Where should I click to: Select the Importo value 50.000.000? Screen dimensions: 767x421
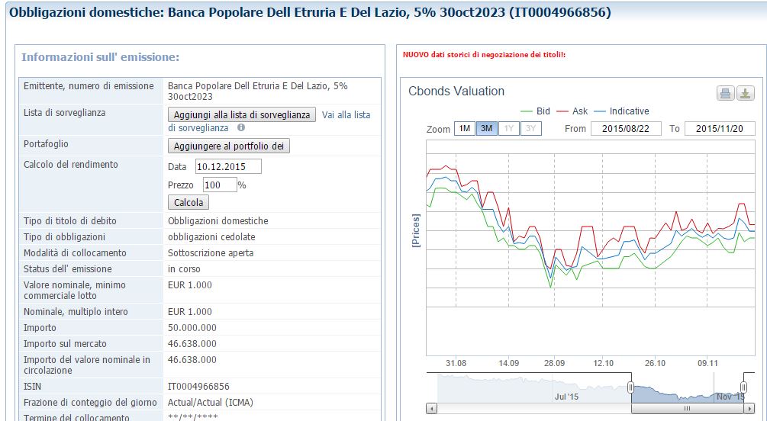tap(192, 328)
